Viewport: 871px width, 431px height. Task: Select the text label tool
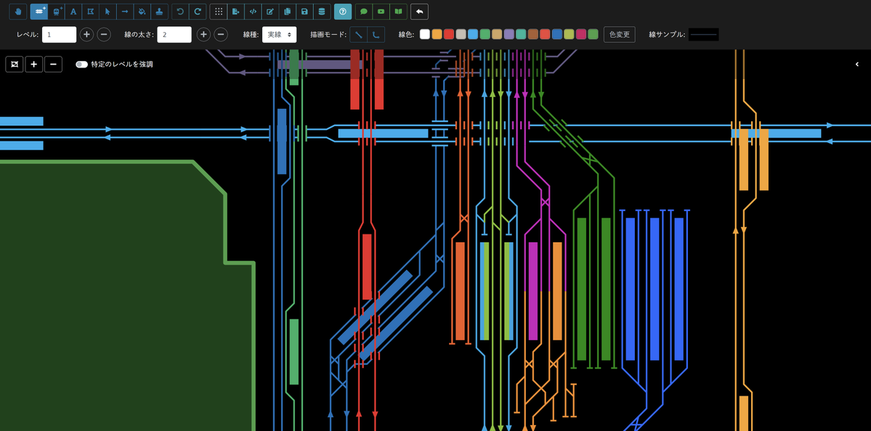point(73,12)
